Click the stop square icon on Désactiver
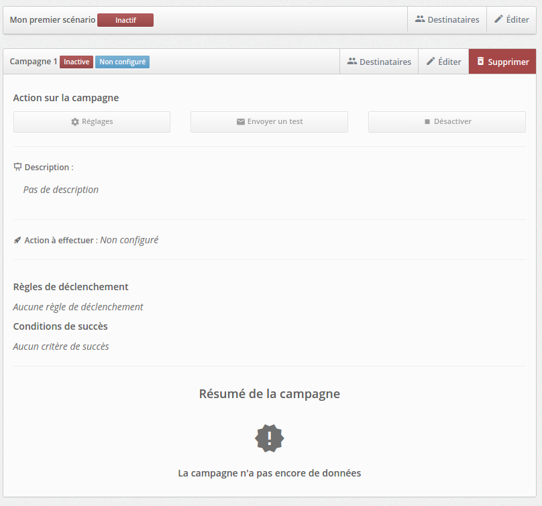Viewport: 542px width, 506px height. point(427,122)
